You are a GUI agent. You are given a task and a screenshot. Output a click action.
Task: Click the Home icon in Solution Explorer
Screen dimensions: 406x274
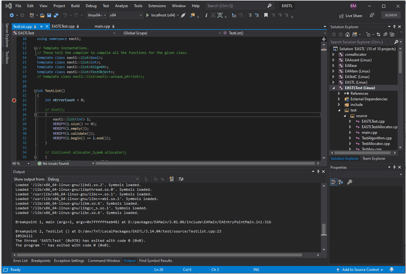click(x=347, y=34)
